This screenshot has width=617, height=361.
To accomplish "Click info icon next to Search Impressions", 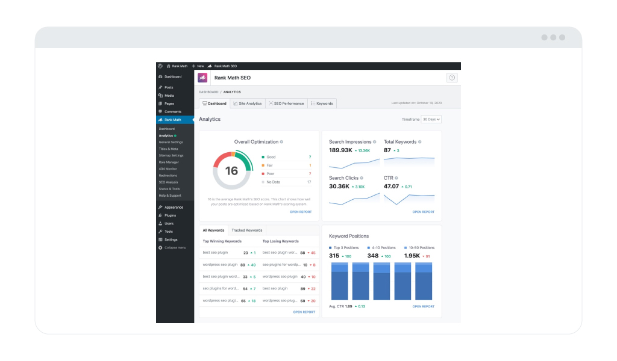I will point(374,142).
